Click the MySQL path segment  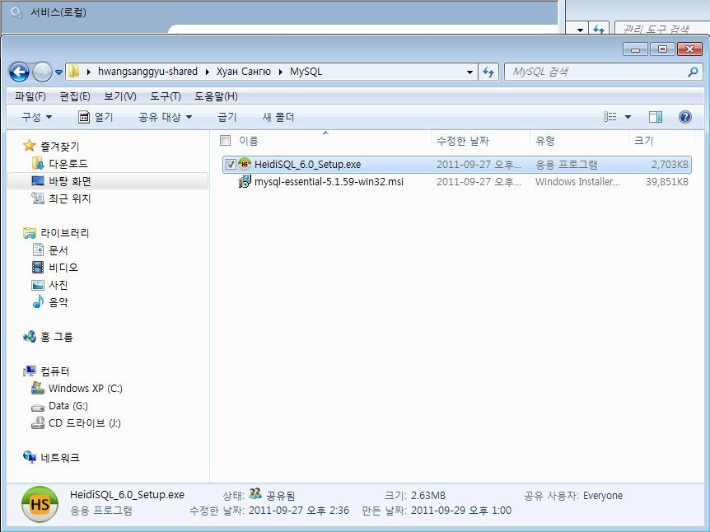[306, 72]
